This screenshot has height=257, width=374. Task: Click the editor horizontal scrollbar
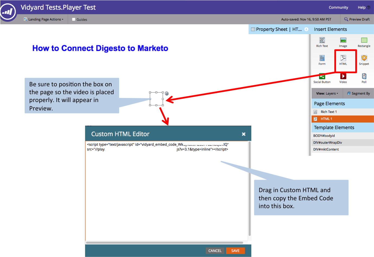164,243
